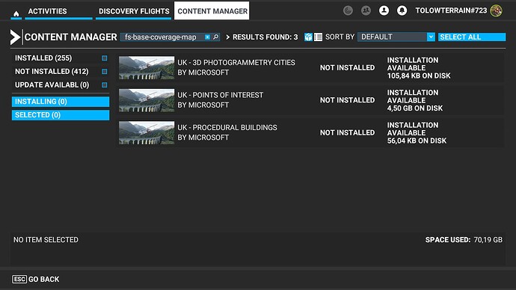Click the Select All button
This screenshot has height=290, width=516.
[472, 37]
